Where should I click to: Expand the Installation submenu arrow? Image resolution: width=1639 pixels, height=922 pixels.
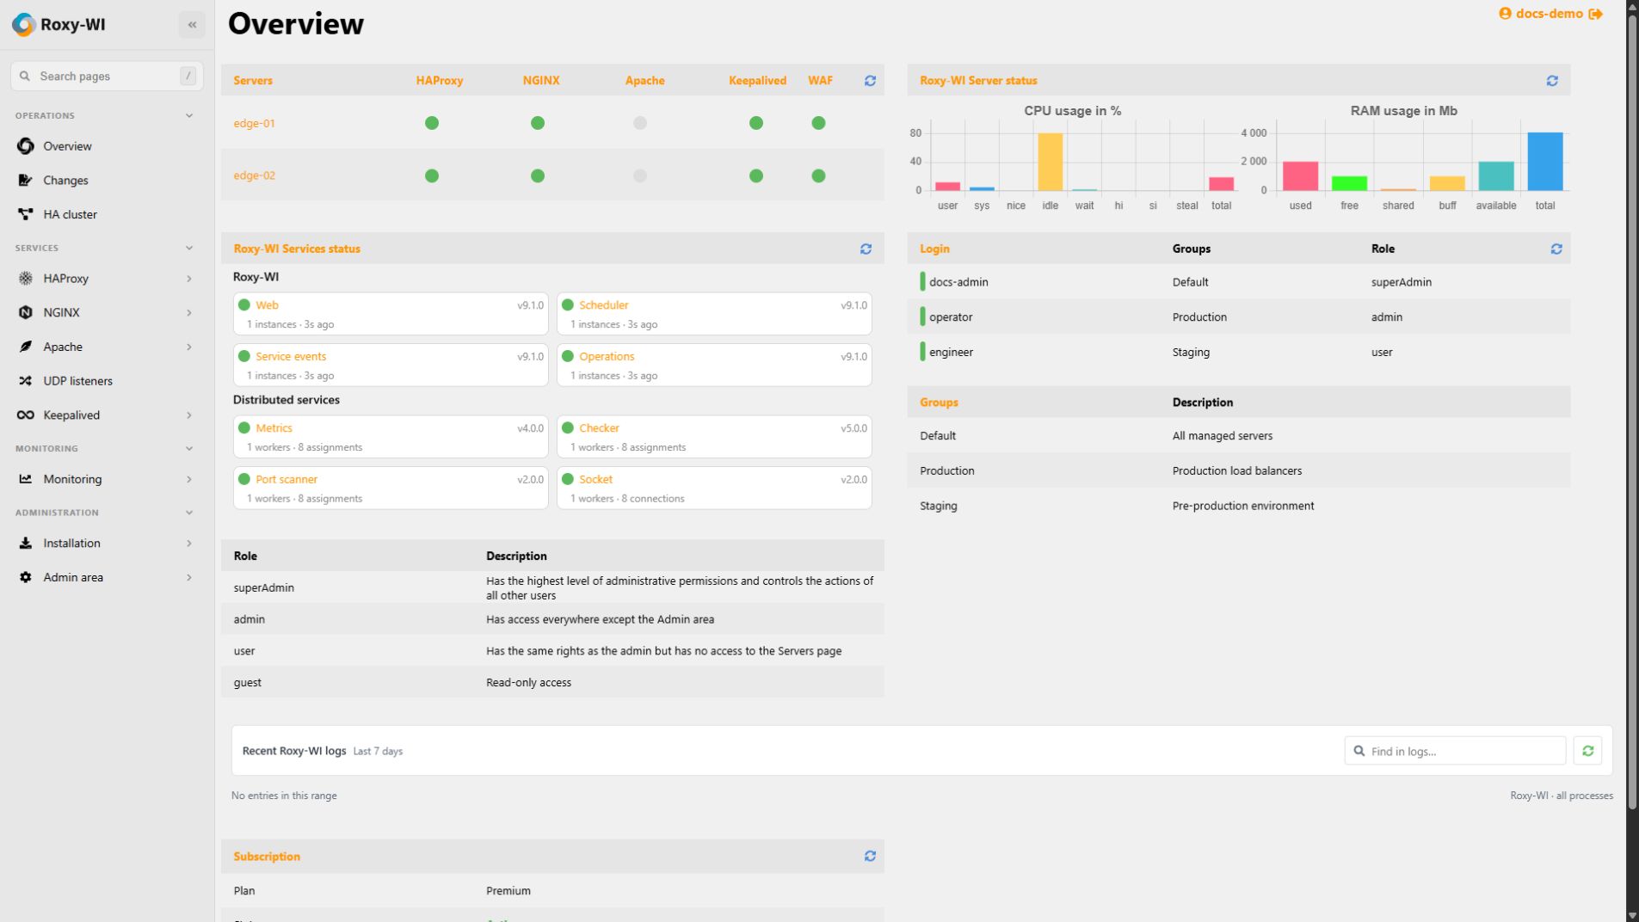pyautogui.click(x=188, y=543)
